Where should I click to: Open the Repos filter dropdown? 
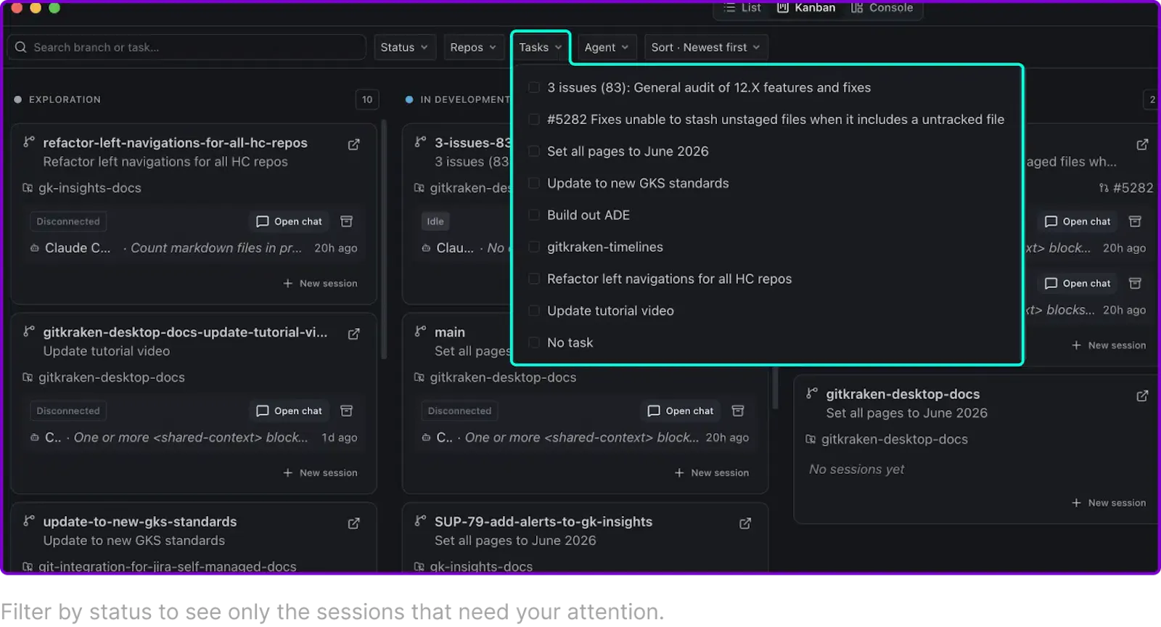pos(473,47)
